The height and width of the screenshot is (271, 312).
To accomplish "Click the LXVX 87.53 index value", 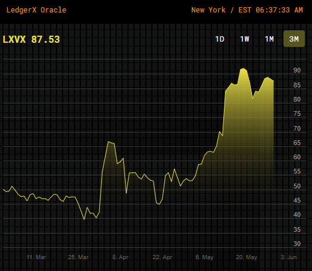I will click(x=31, y=39).
